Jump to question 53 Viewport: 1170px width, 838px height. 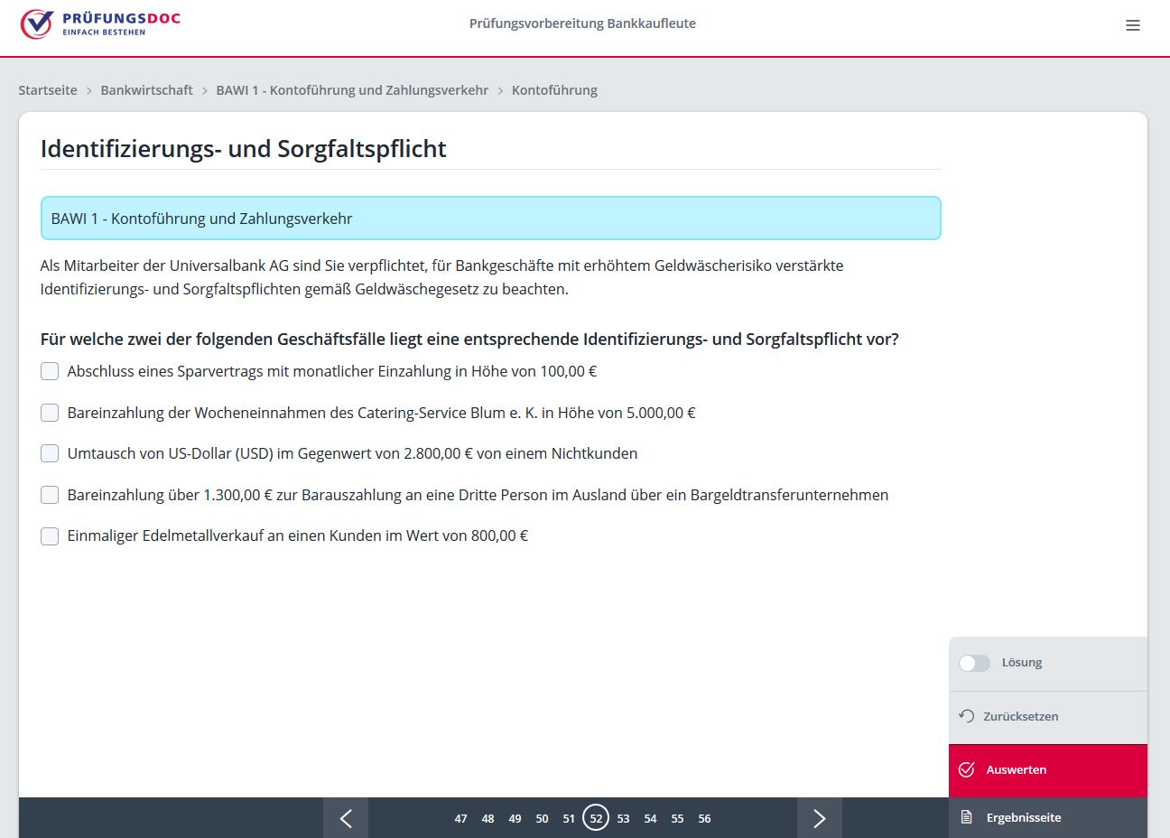[x=623, y=819]
